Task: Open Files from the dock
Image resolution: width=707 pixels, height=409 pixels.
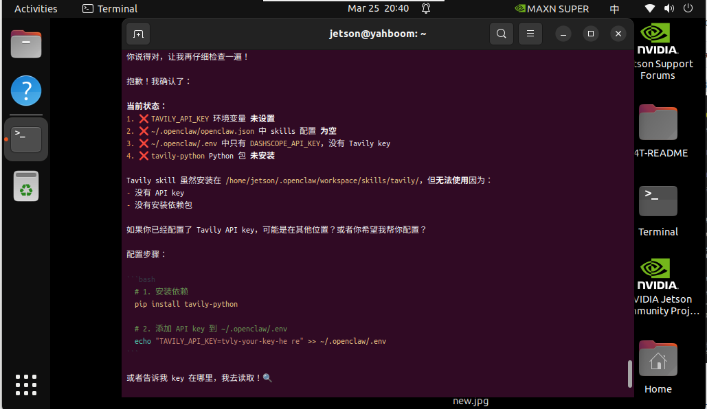Action: point(26,44)
